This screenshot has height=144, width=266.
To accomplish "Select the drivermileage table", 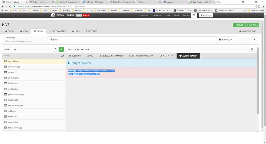I will coord(34,67).
